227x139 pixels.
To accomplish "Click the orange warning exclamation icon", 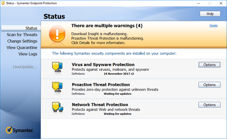I will (x=57, y=34).
